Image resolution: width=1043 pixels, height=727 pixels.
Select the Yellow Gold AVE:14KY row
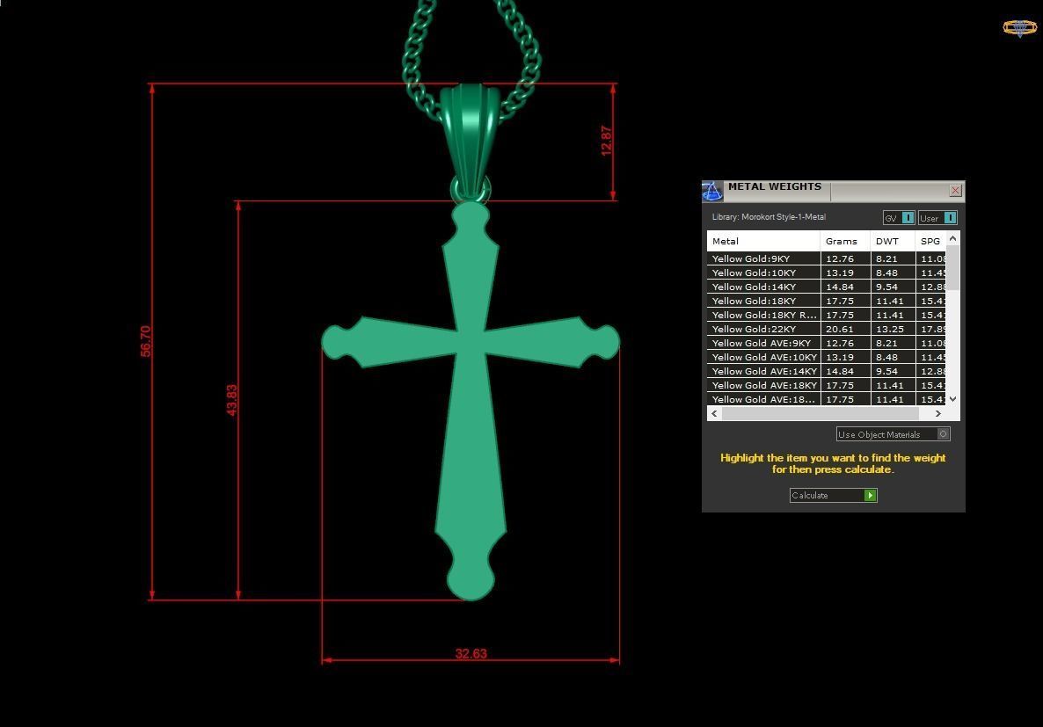[826, 371]
